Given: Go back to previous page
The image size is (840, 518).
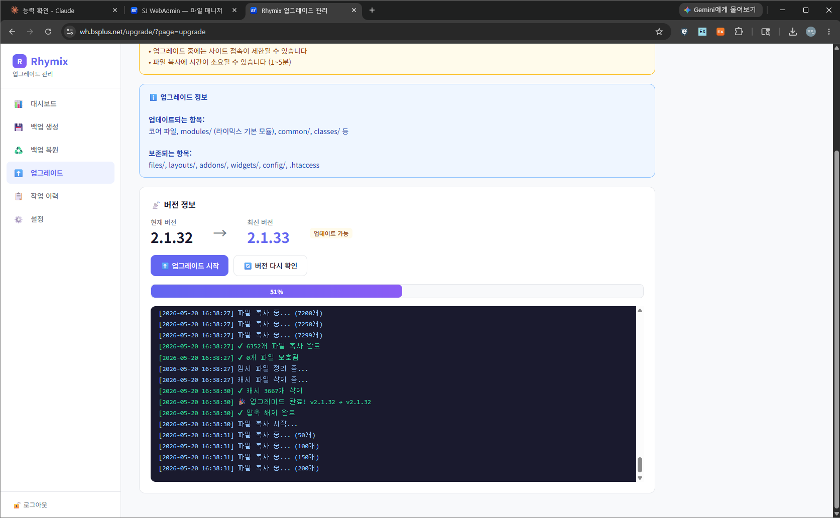Looking at the screenshot, I should 12,32.
